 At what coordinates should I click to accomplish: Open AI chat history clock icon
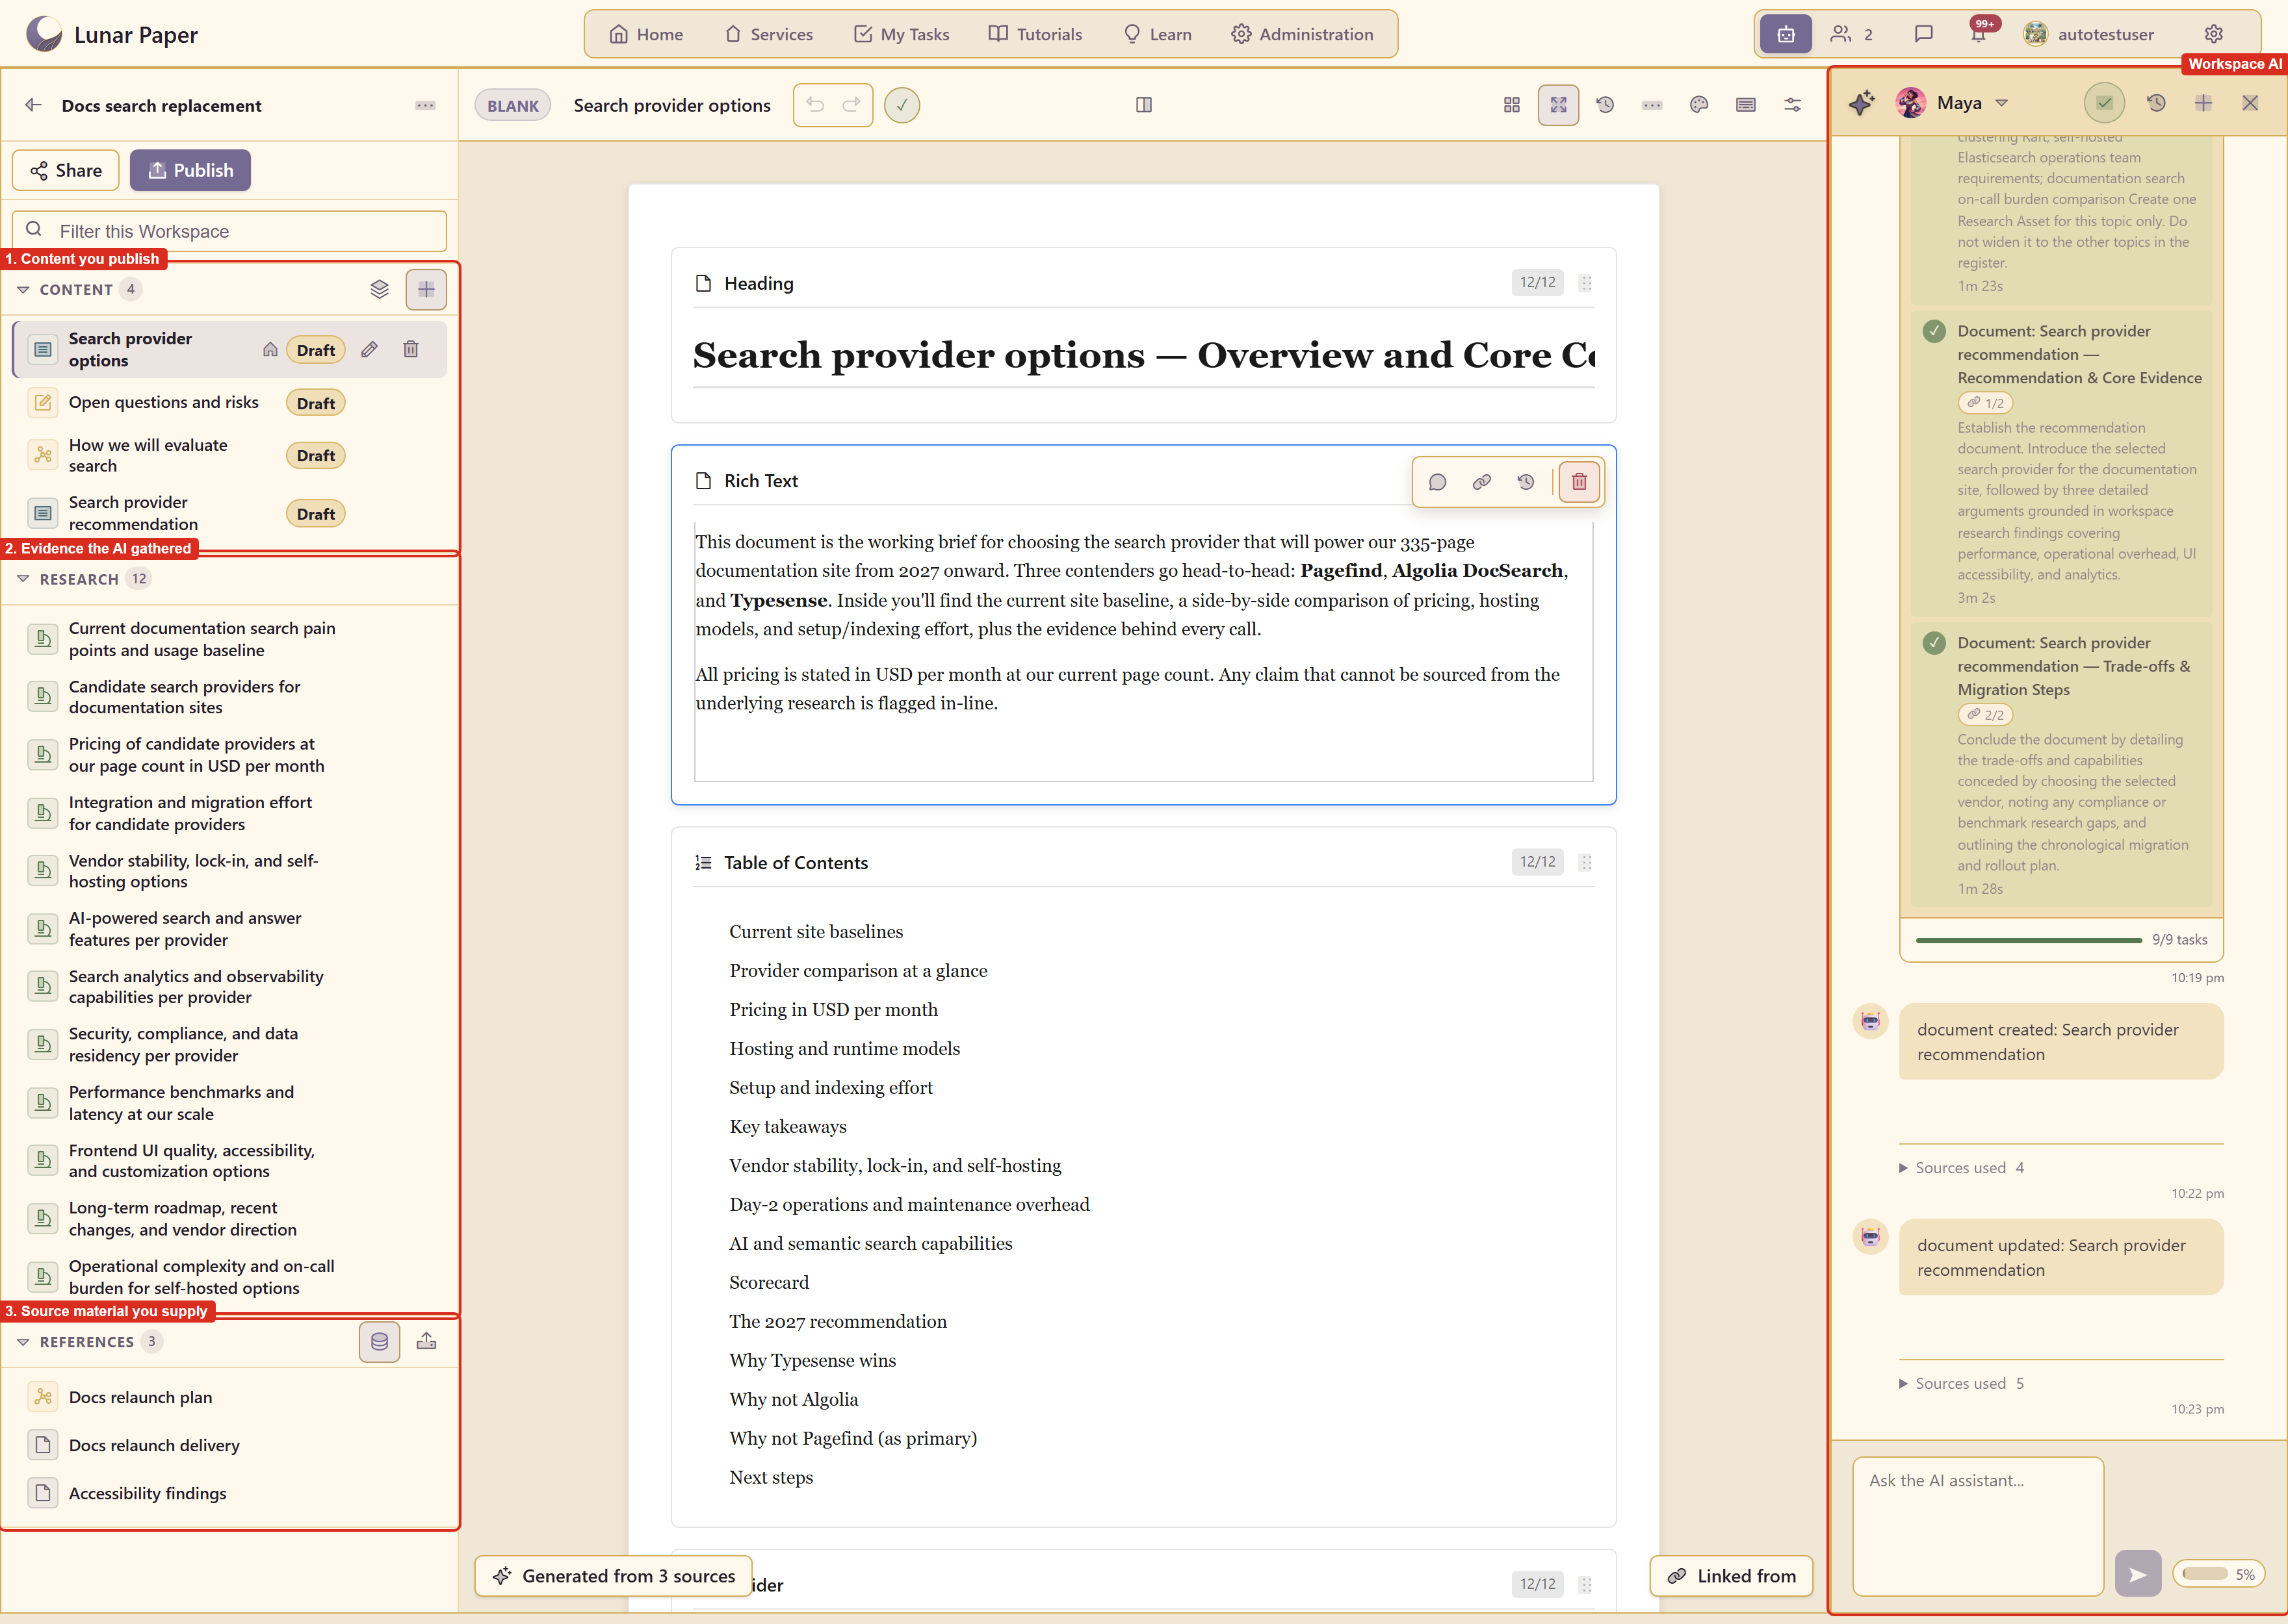[x=2156, y=103]
